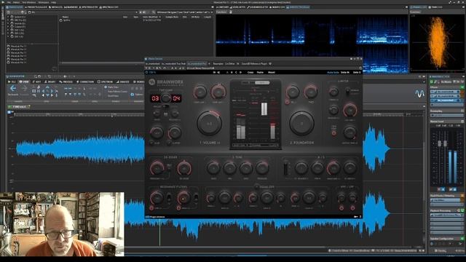The height and width of the screenshot is (262, 466).
Task: Click the help question mark in plugin footer
Action: click(x=360, y=217)
